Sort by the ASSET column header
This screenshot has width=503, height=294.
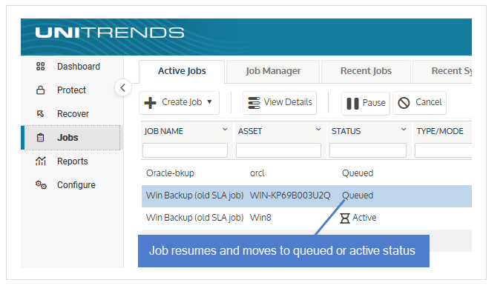point(250,131)
